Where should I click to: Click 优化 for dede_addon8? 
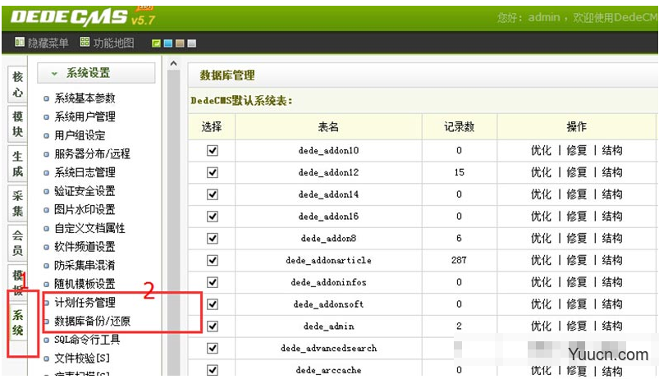[541, 238]
